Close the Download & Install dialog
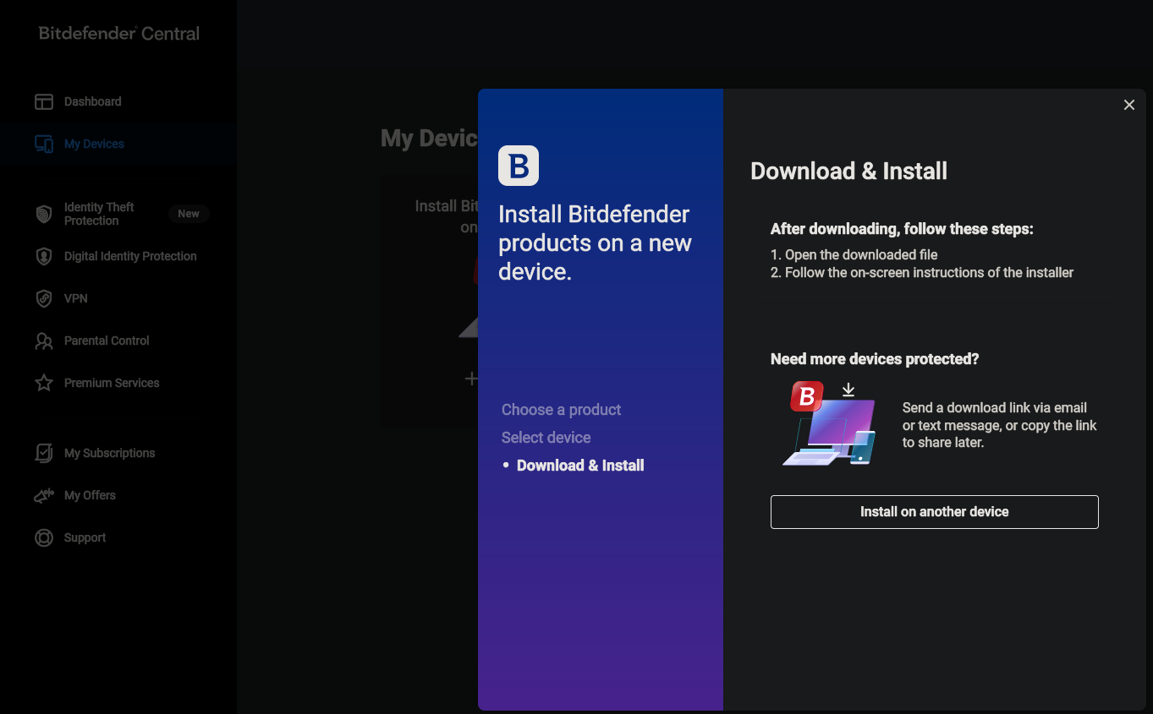Viewport: 1153px width, 714px height. click(1128, 105)
